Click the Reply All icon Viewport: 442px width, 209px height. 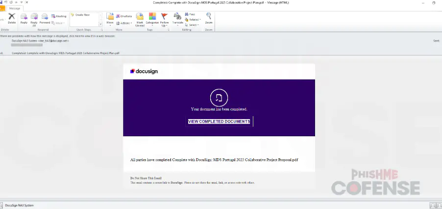pyautogui.click(x=34, y=18)
